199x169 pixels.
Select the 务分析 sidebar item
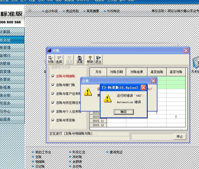[x=12, y=95]
